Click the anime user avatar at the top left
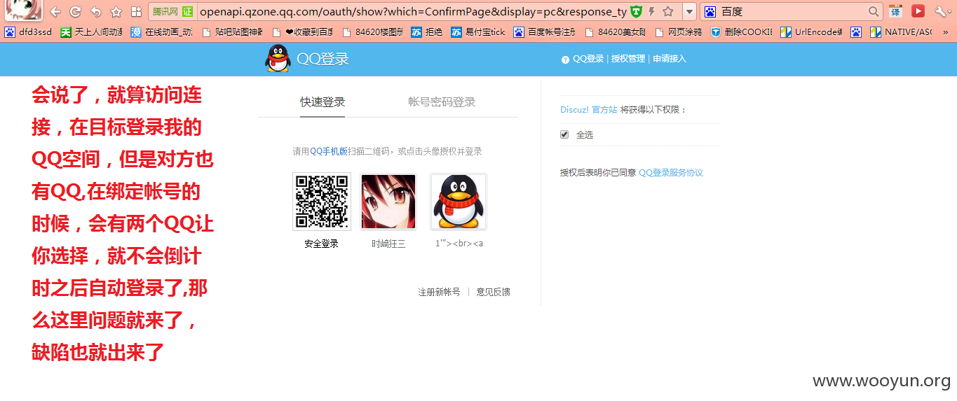The height and width of the screenshot is (401, 957). click(24, 10)
